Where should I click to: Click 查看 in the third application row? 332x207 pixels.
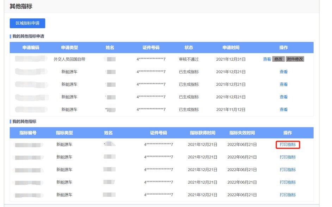point(283,85)
